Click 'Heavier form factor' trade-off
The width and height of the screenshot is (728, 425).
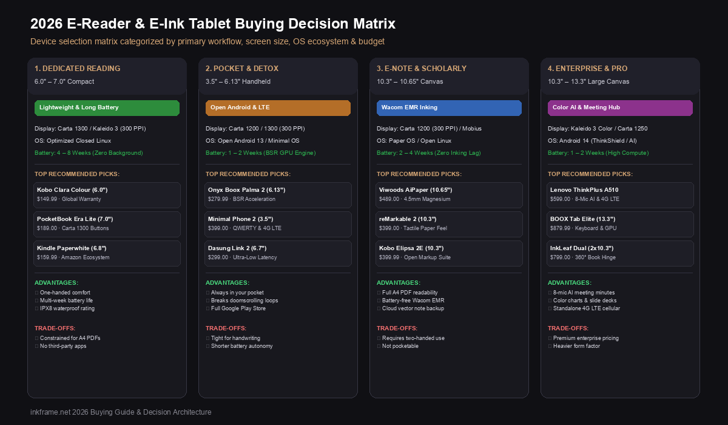(x=578, y=346)
